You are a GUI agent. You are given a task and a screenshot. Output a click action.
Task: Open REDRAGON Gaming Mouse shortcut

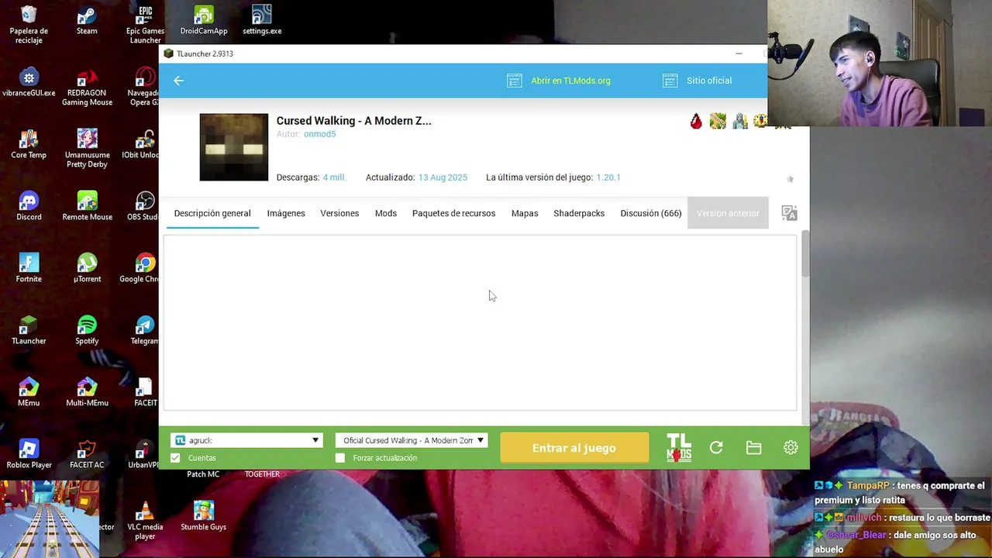(87, 87)
